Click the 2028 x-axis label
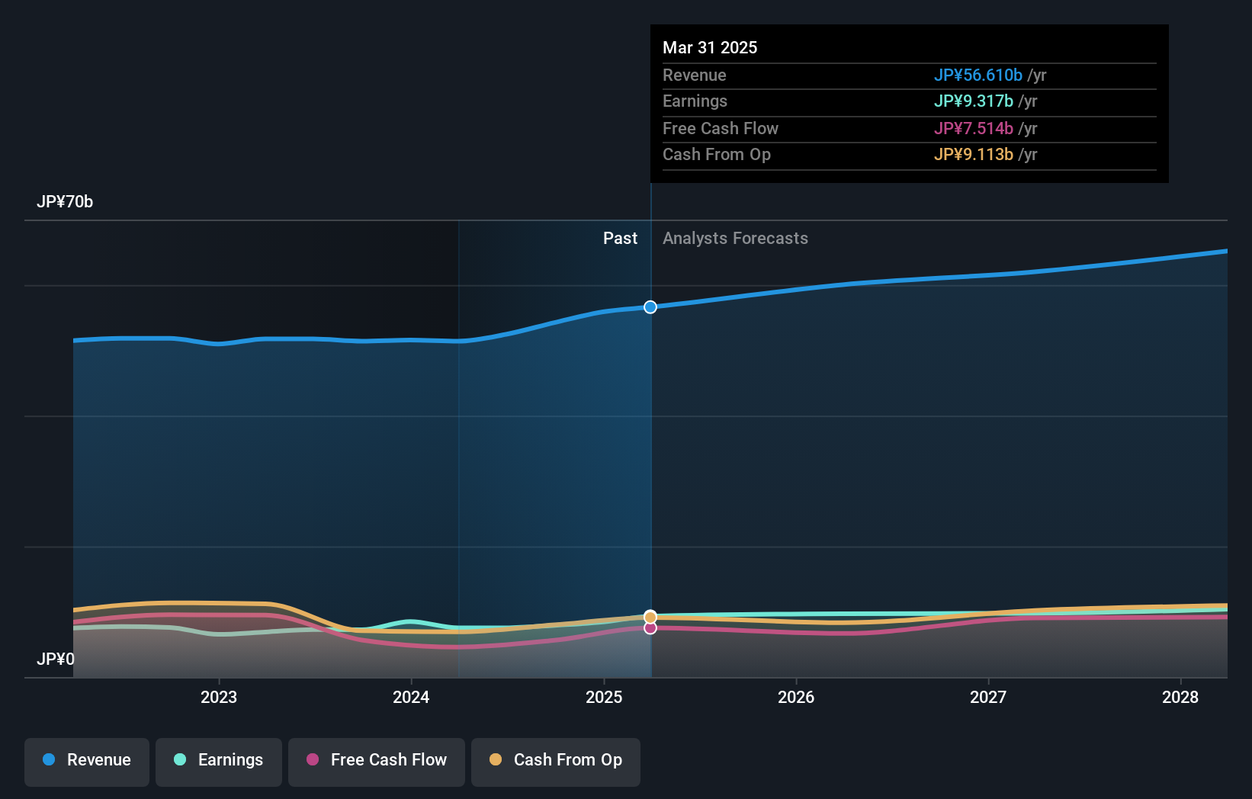Viewport: 1252px width, 799px height. [1180, 697]
